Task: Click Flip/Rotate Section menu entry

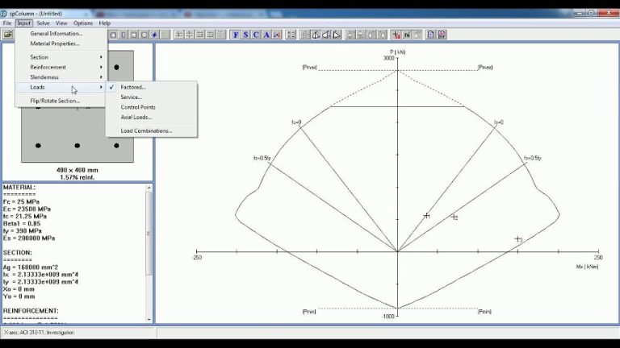Action: tap(55, 101)
